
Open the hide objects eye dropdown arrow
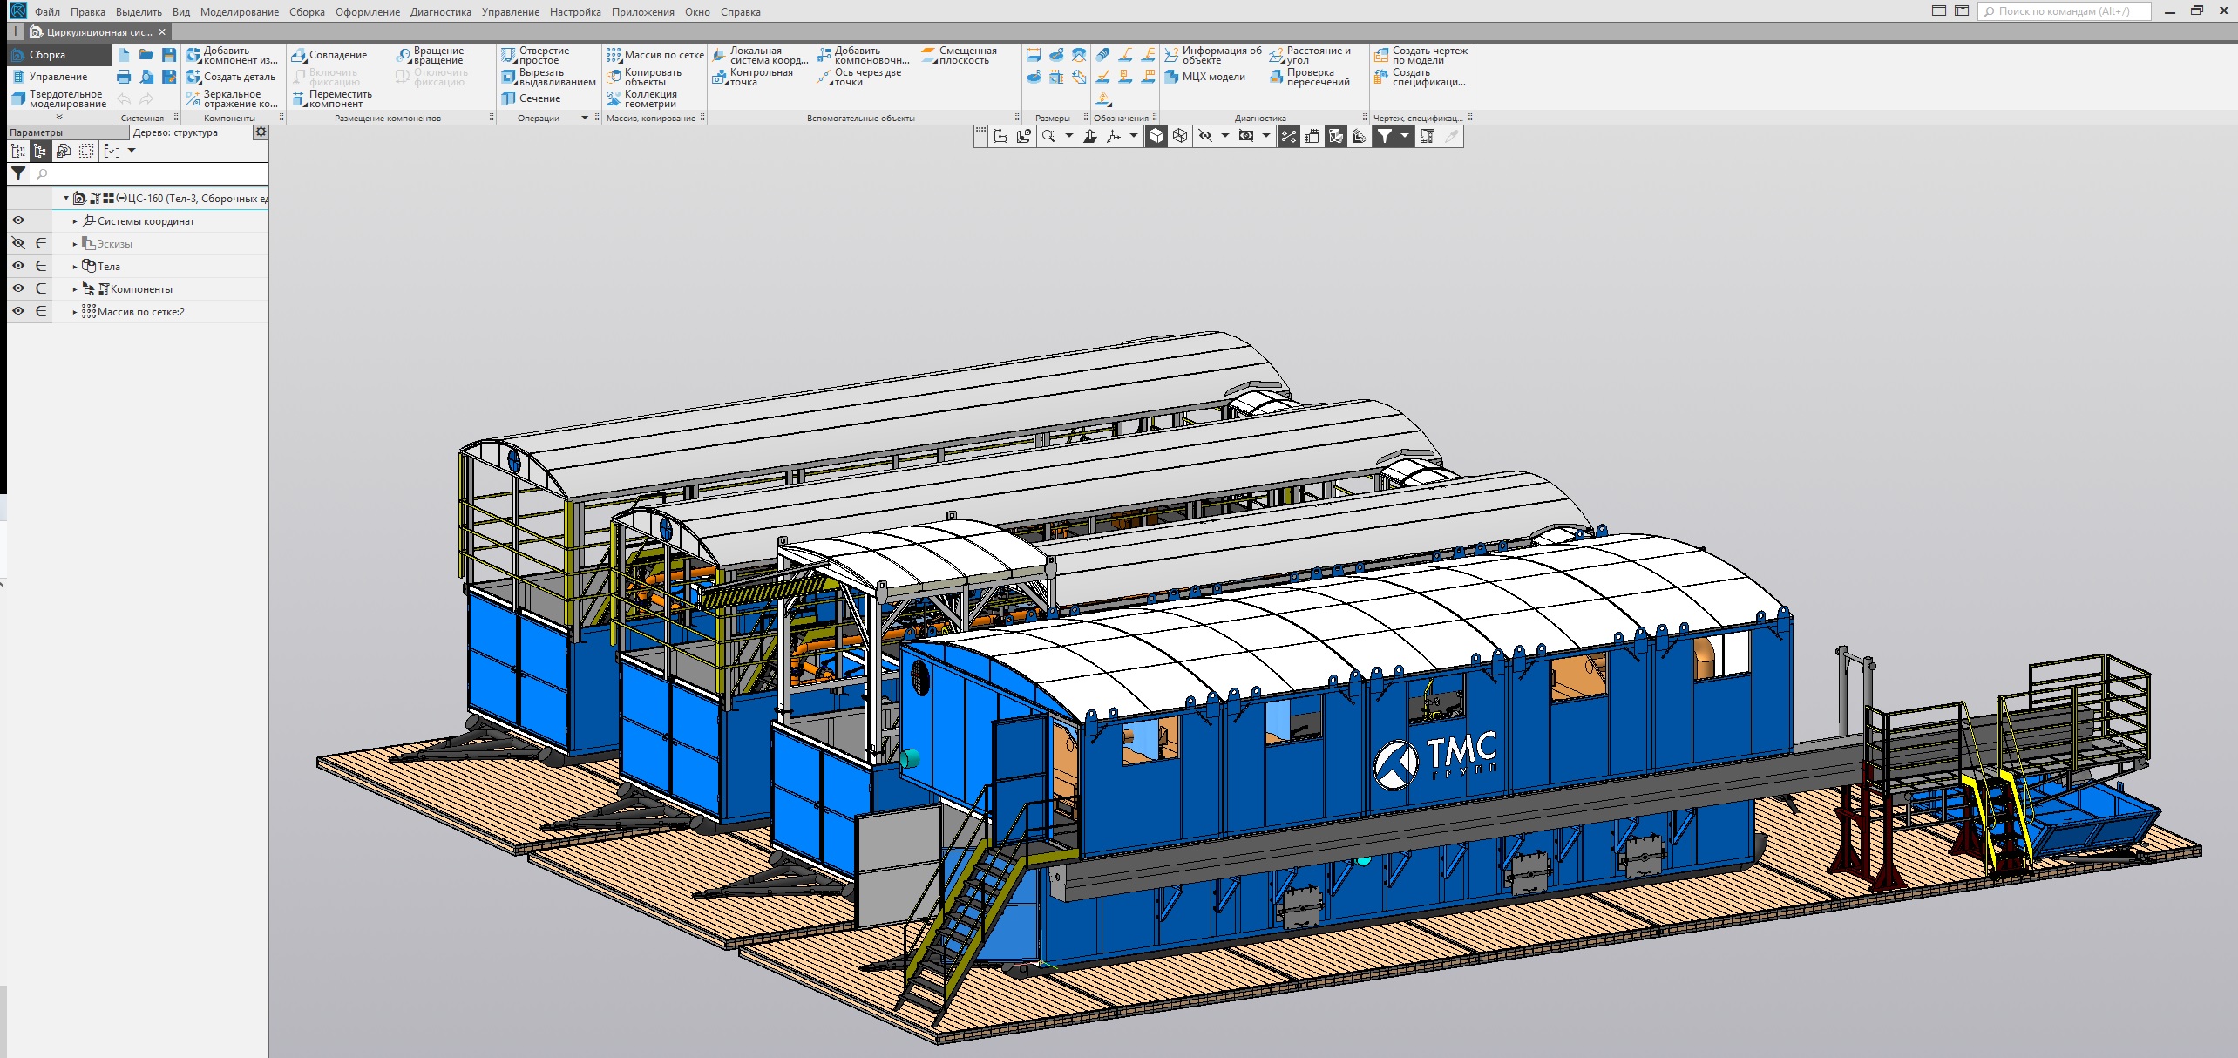tap(1224, 136)
